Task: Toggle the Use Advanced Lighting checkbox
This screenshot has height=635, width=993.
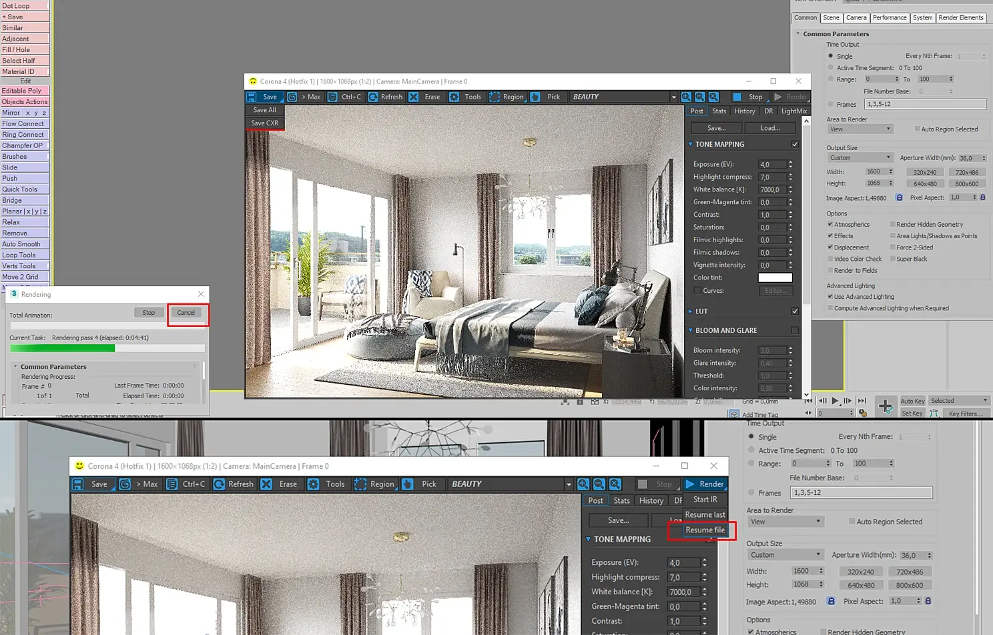Action: coord(830,297)
